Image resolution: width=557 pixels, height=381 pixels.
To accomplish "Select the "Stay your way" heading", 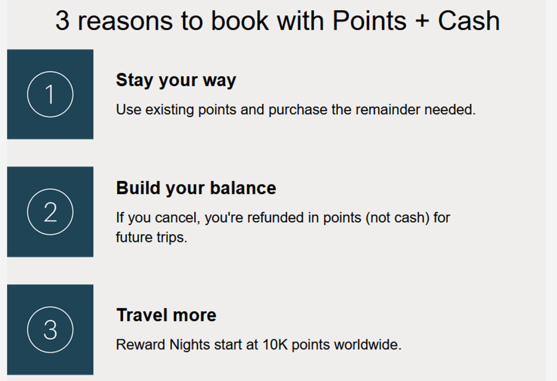I will coord(176,80).
